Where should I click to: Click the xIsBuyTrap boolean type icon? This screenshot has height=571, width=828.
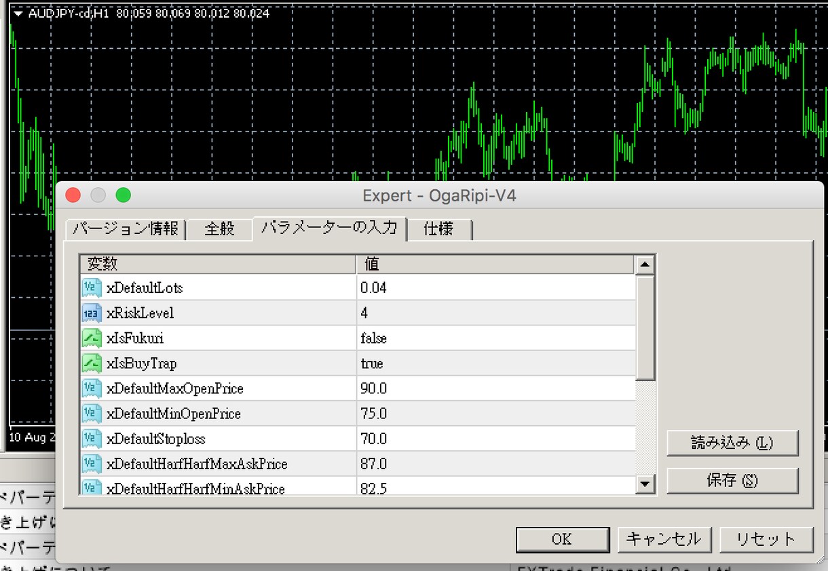(92, 363)
